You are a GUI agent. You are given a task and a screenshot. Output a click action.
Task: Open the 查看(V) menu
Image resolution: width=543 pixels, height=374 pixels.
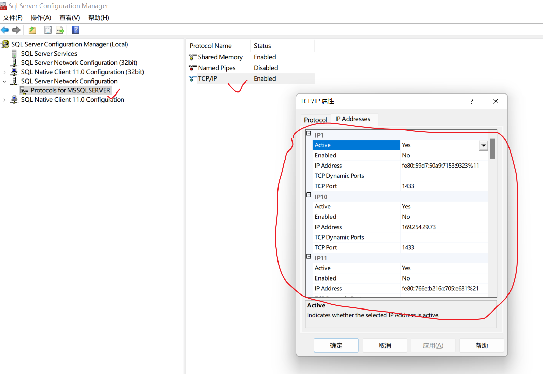(x=70, y=18)
